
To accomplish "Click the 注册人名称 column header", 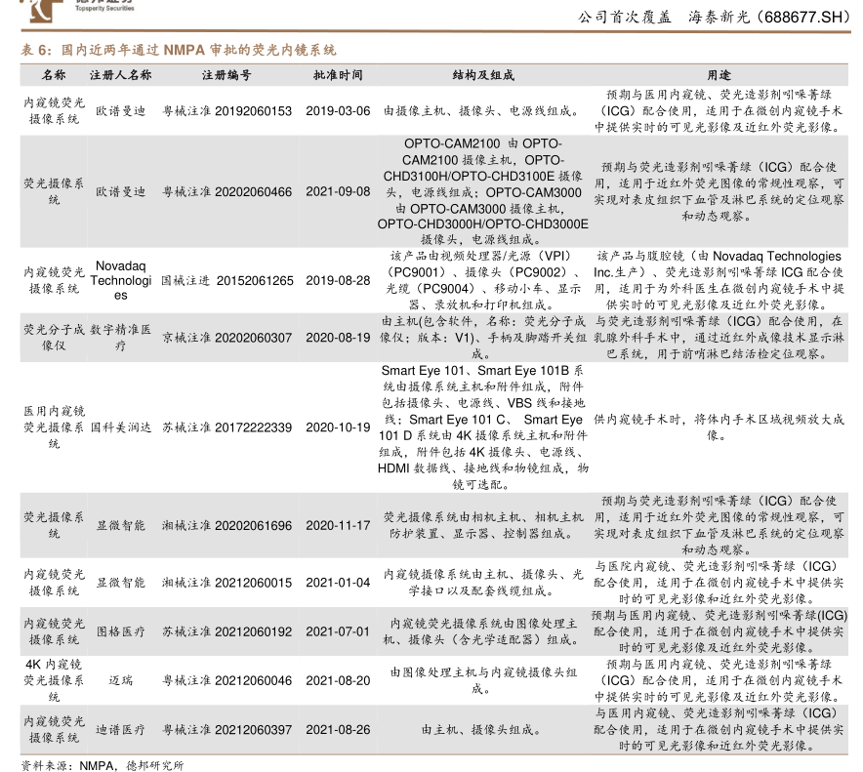I will pos(120,75).
